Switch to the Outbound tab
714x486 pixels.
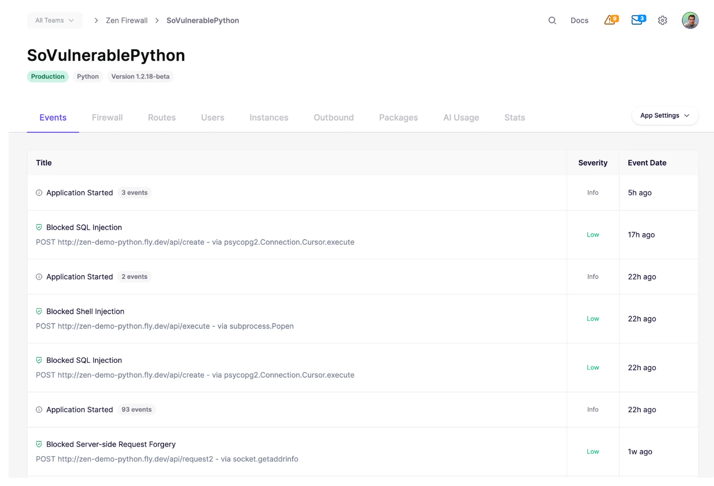pos(334,117)
